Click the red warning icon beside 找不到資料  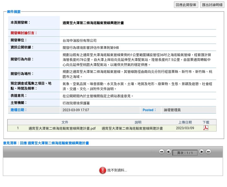[103, 170]
